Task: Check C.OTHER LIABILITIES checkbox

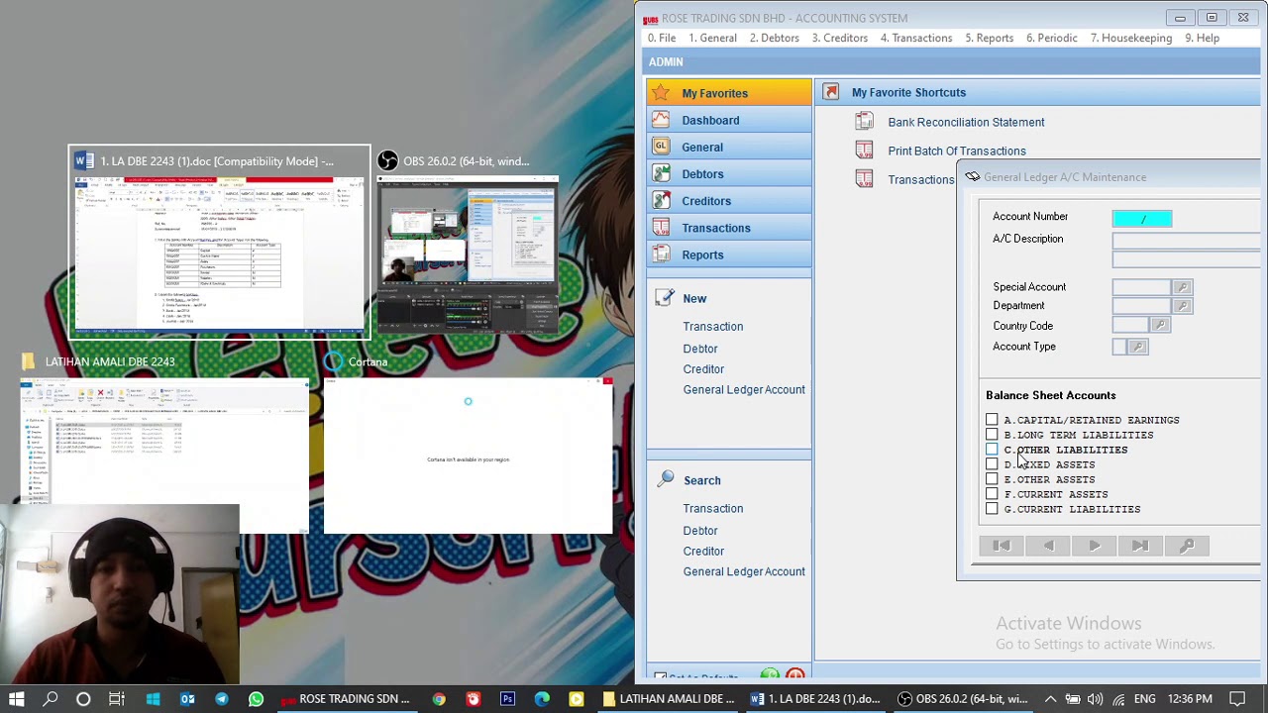Action: click(992, 450)
